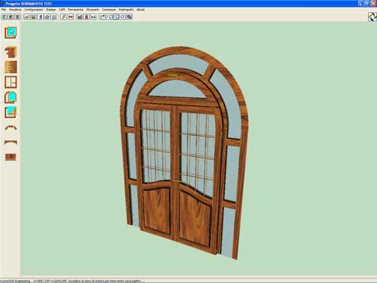Screen dimensions: 377x283
Task: Open the Strumenti menu
Action: [93, 10]
